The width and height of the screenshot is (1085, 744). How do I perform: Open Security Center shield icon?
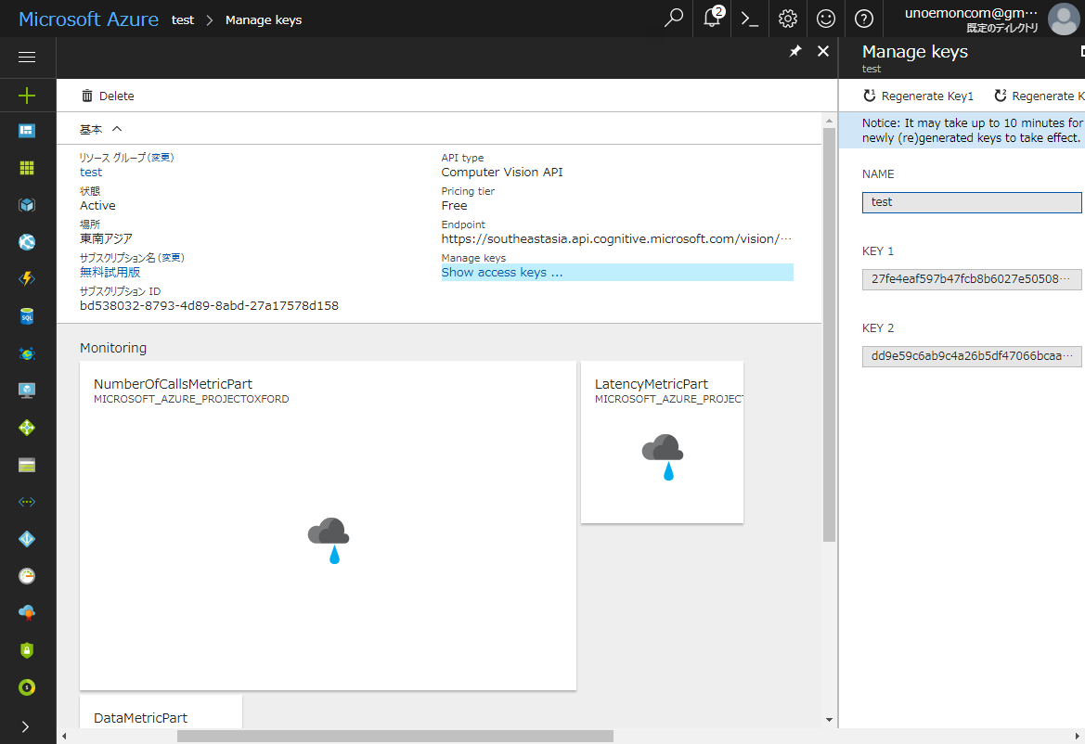click(27, 650)
